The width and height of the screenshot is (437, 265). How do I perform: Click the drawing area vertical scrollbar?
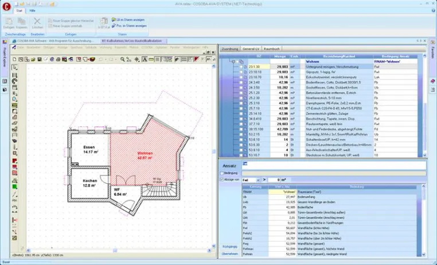214,156
